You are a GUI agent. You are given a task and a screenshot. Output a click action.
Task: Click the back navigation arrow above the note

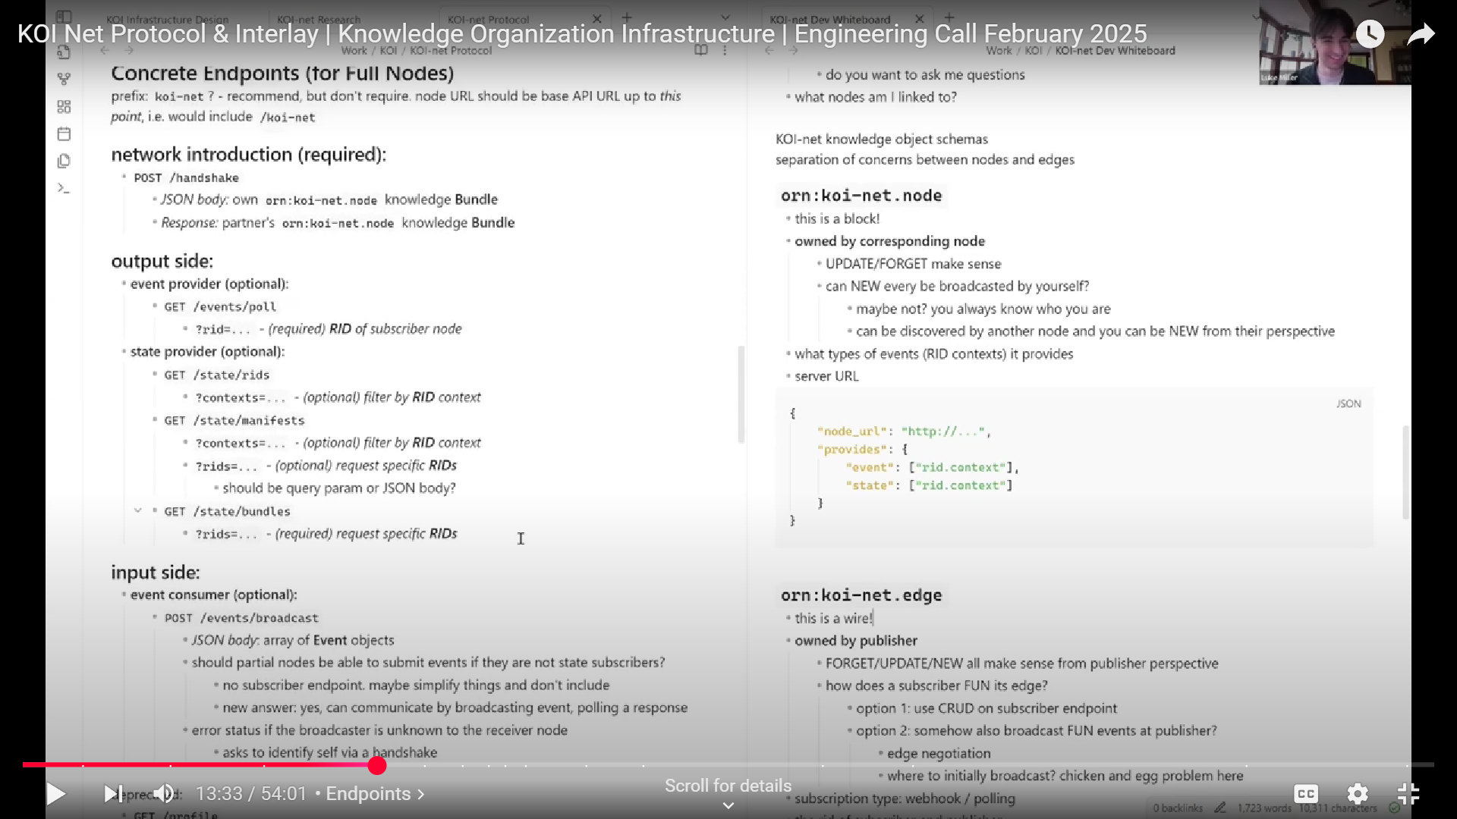(x=105, y=50)
